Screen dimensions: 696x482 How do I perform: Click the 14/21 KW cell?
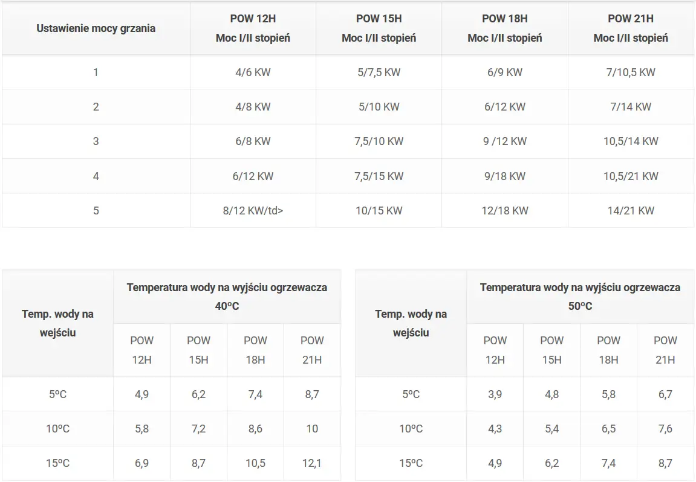[x=631, y=211]
